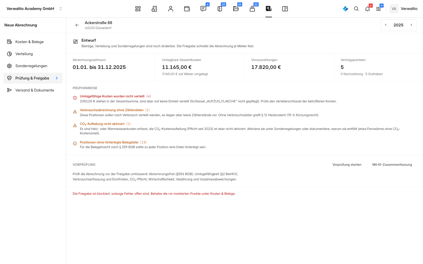Open the folder icon with badge 24

click(236, 9)
